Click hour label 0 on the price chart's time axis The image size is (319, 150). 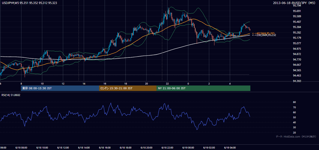(x=188, y=83)
